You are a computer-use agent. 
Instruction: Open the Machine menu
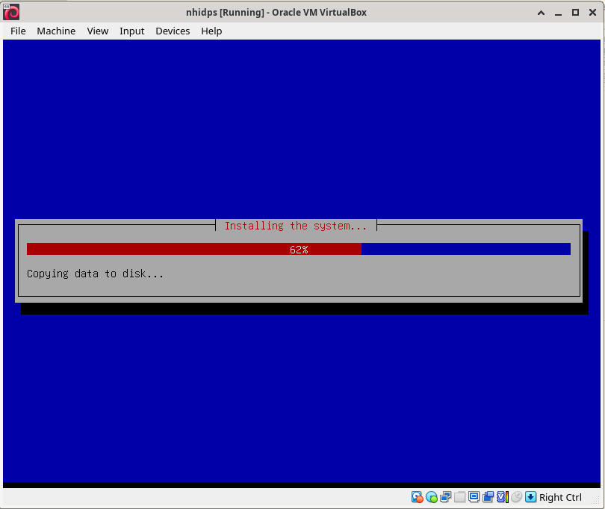[56, 31]
